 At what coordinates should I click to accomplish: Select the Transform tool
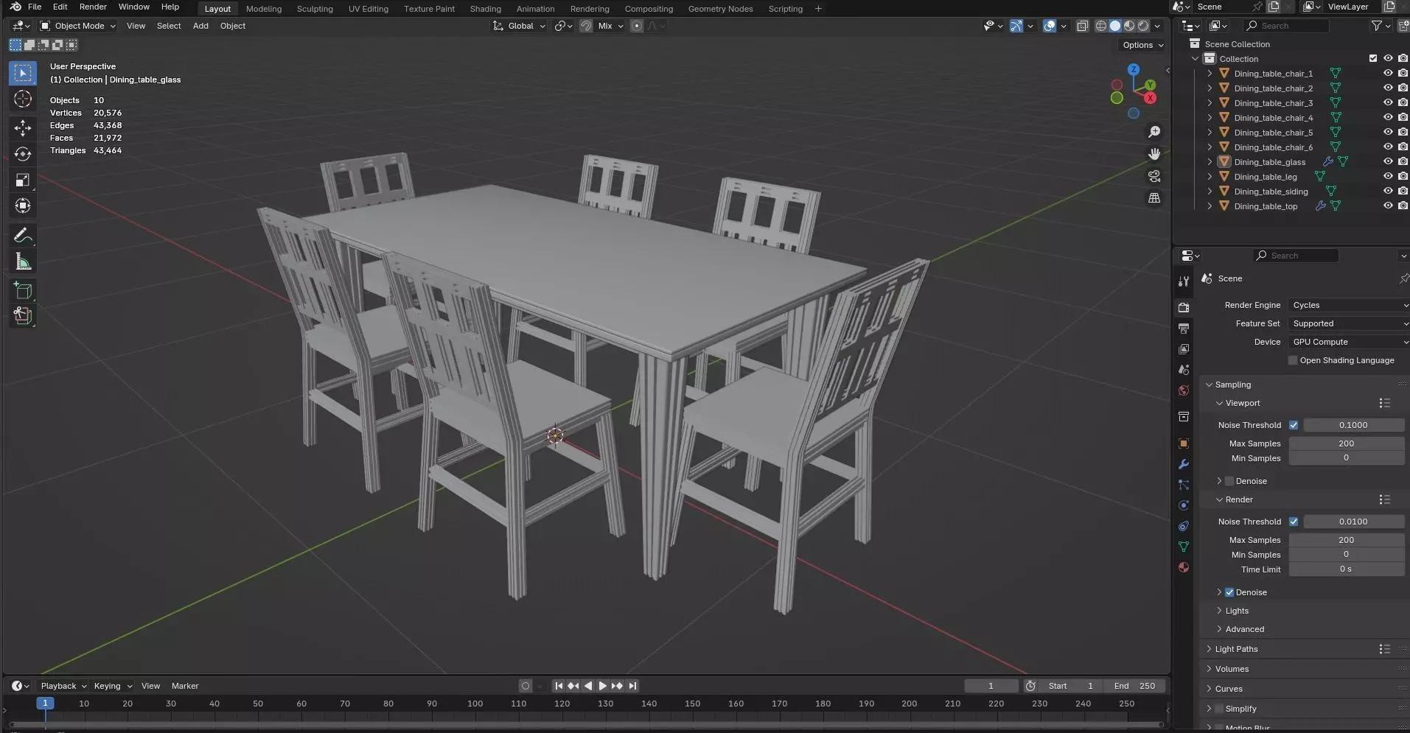pos(23,206)
